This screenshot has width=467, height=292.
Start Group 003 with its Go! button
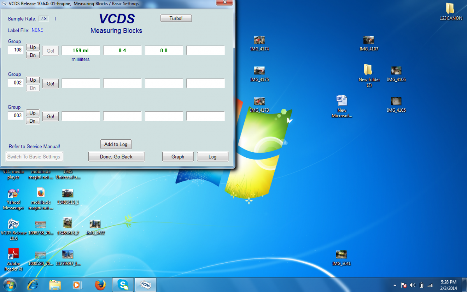point(51,116)
